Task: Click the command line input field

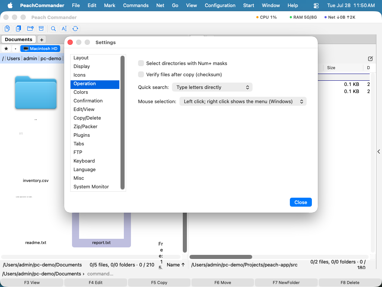Action: click(x=233, y=274)
